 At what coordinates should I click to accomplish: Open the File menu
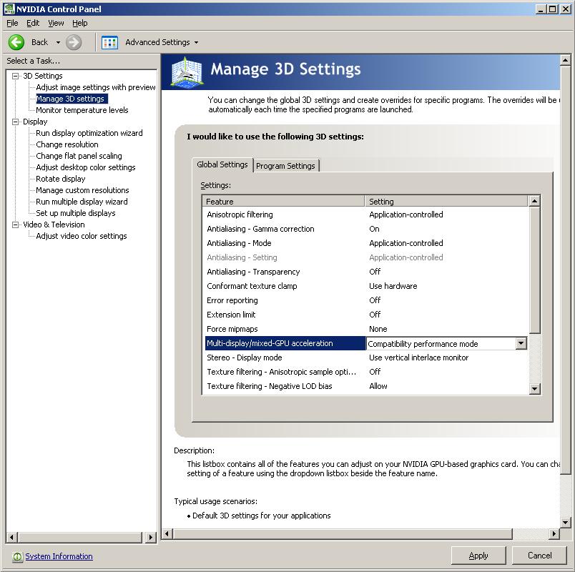pos(12,23)
